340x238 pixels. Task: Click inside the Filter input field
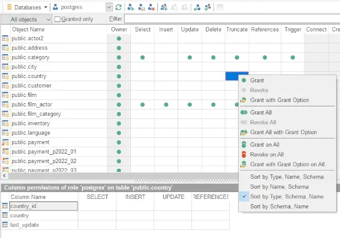pos(232,19)
